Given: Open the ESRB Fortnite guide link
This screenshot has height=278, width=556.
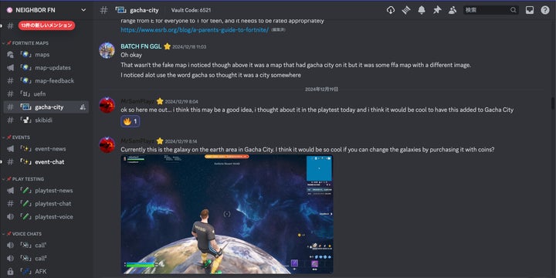Looking at the screenshot, I should pos(195,30).
